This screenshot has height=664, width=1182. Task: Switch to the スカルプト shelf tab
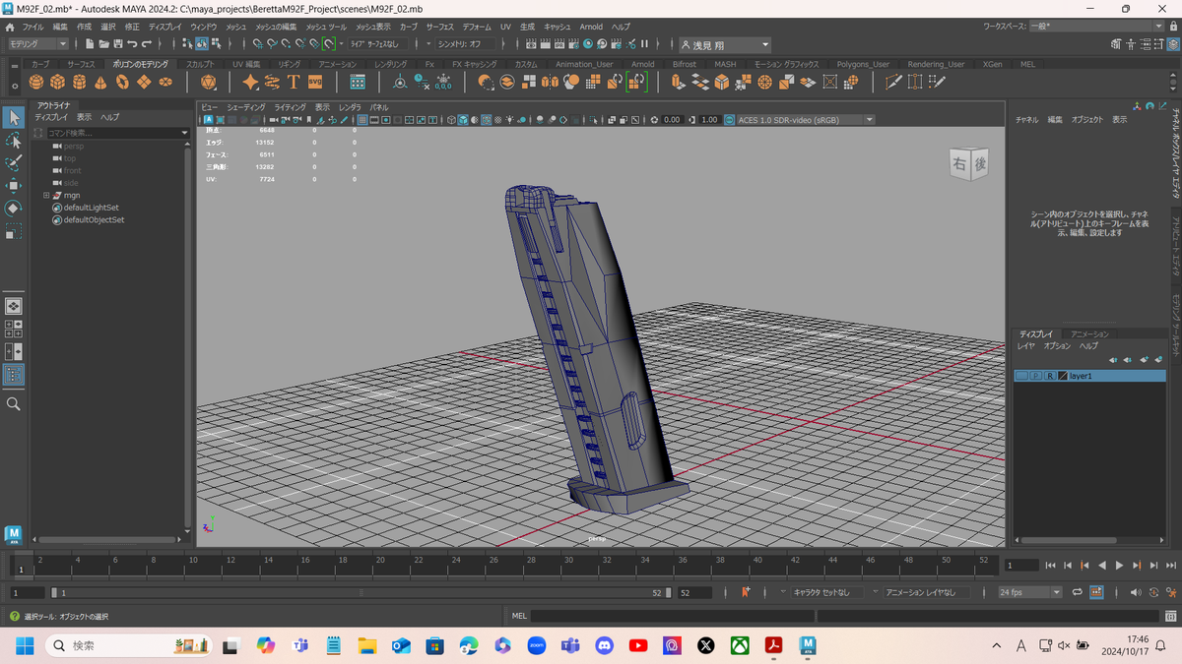click(x=200, y=64)
